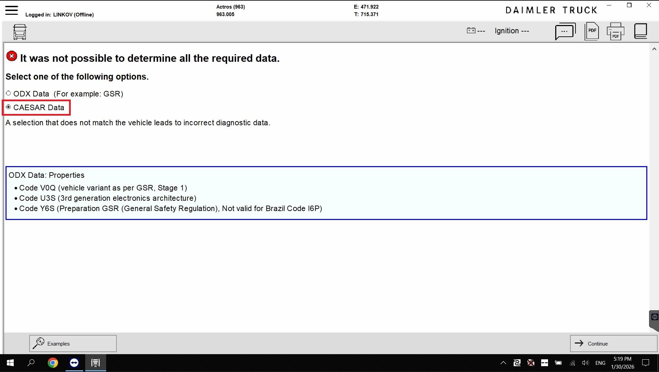The height and width of the screenshot is (372, 659).
Task: Switch to TeamViewer in taskbar
Action: pos(74,363)
